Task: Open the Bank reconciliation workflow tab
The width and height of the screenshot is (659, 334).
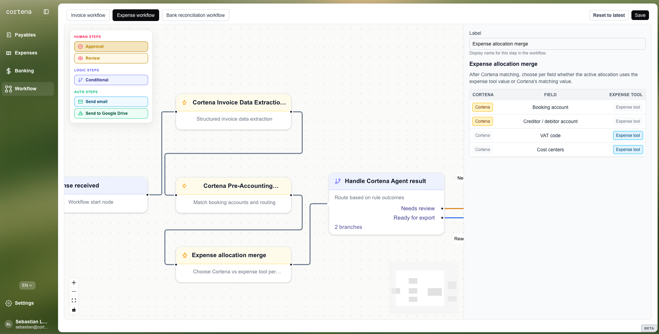Action: (195, 15)
